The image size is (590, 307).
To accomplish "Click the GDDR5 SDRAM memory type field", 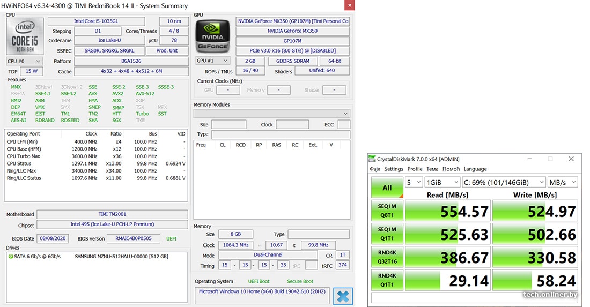I will point(293,61).
